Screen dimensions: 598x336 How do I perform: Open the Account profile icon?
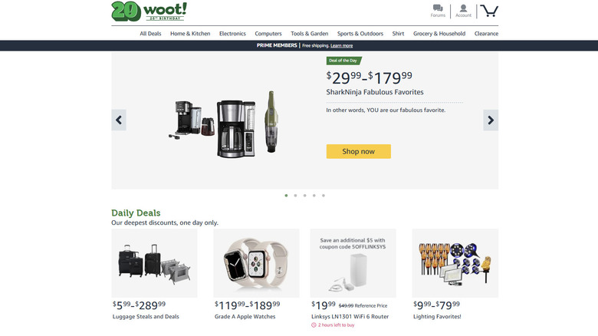(x=463, y=8)
